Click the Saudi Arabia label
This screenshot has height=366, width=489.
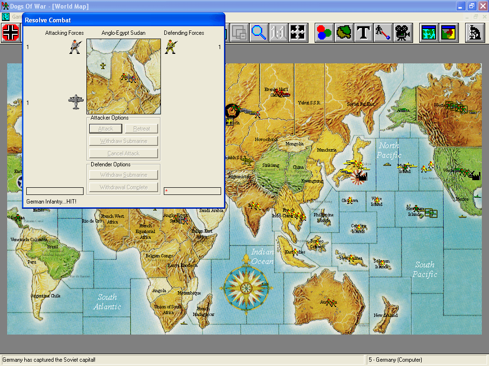coord(212,211)
